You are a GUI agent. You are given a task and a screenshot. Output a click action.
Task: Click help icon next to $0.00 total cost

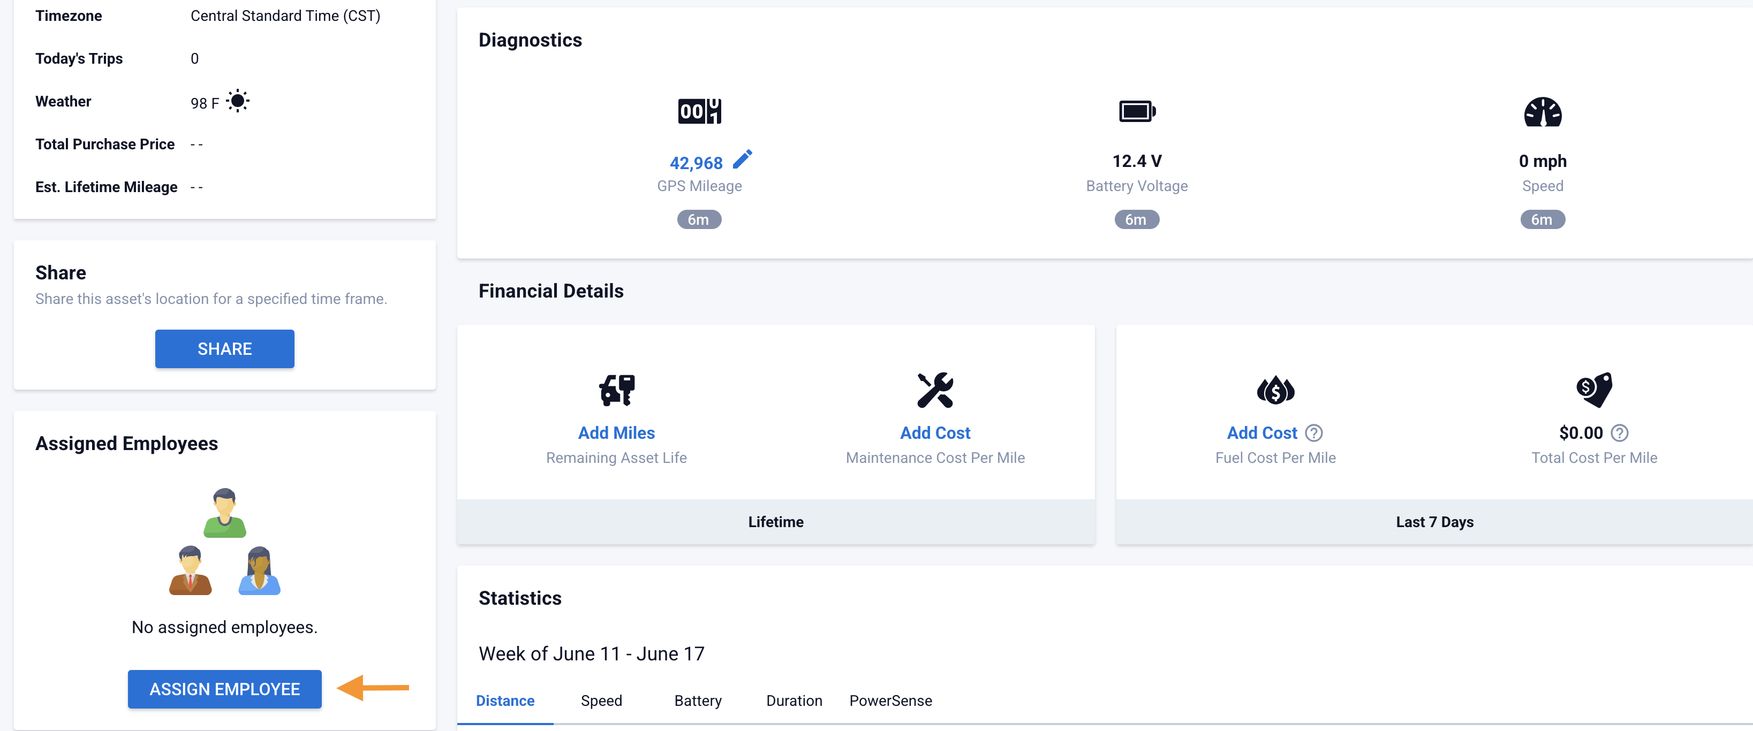click(x=1620, y=433)
